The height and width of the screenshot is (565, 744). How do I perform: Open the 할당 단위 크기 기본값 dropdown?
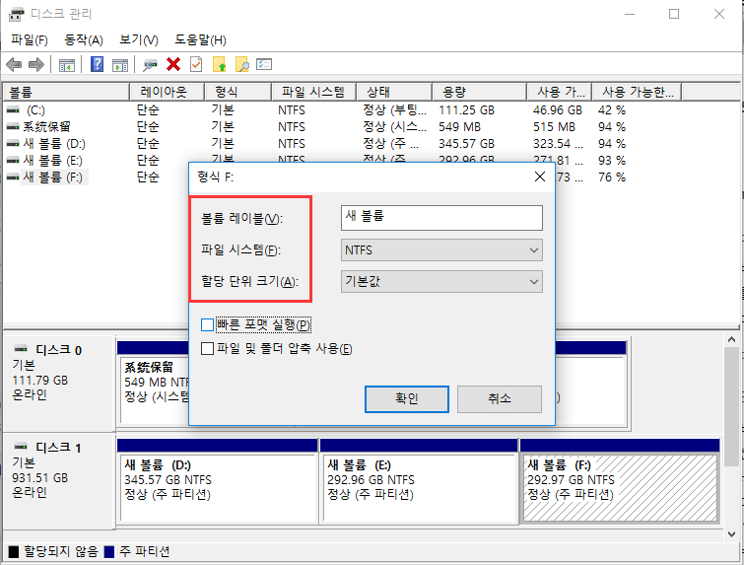click(441, 282)
